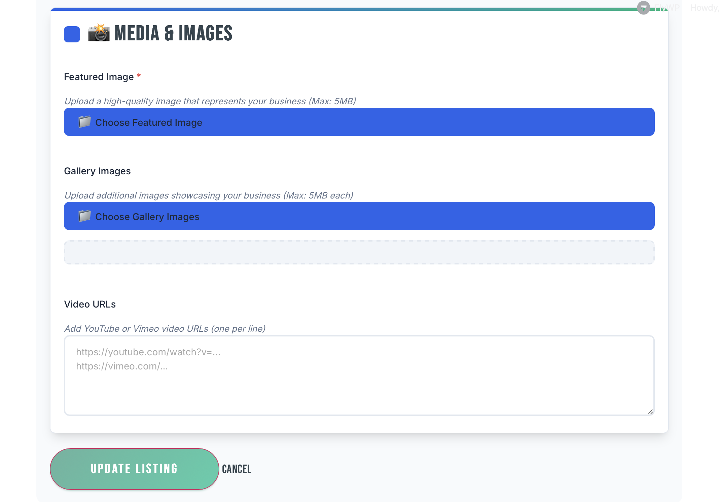The height and width of the screenshot is (502, 720).
Task: Focus the Video URLs text area
Action: (359, 375)
